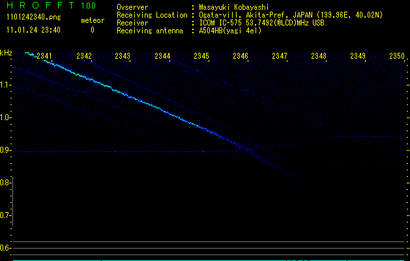The width and height of the screenshot is (410, 261).
Task: Click the Ogata-vill. Akita-Pref. JAPAN location text
Action: click(291, 16)
